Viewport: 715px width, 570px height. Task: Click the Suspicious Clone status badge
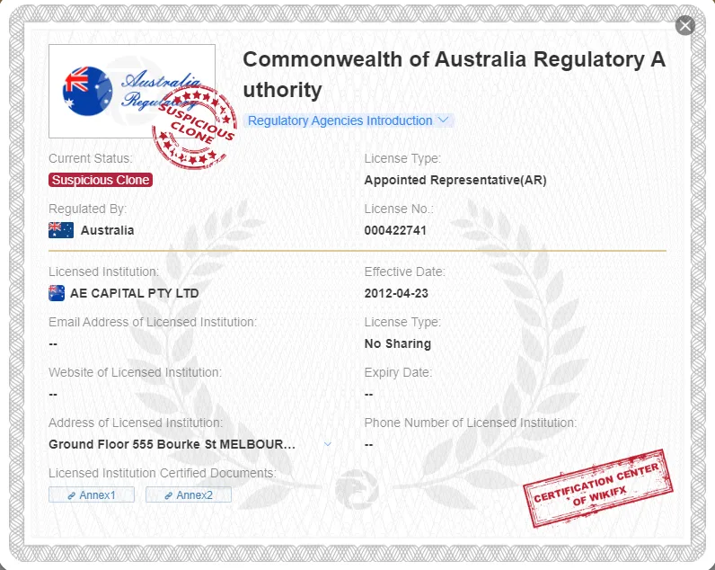pos(101,180)
